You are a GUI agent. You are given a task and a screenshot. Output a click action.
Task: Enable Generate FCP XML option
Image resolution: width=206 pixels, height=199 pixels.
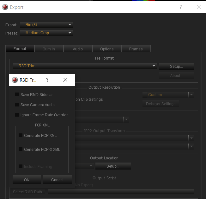tap(21, 135)
